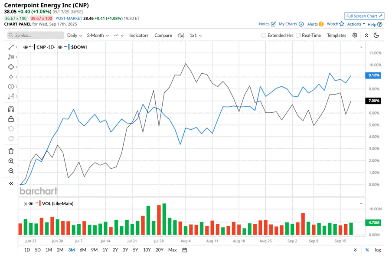Undo the last chart action

click(x=11, y=129)
